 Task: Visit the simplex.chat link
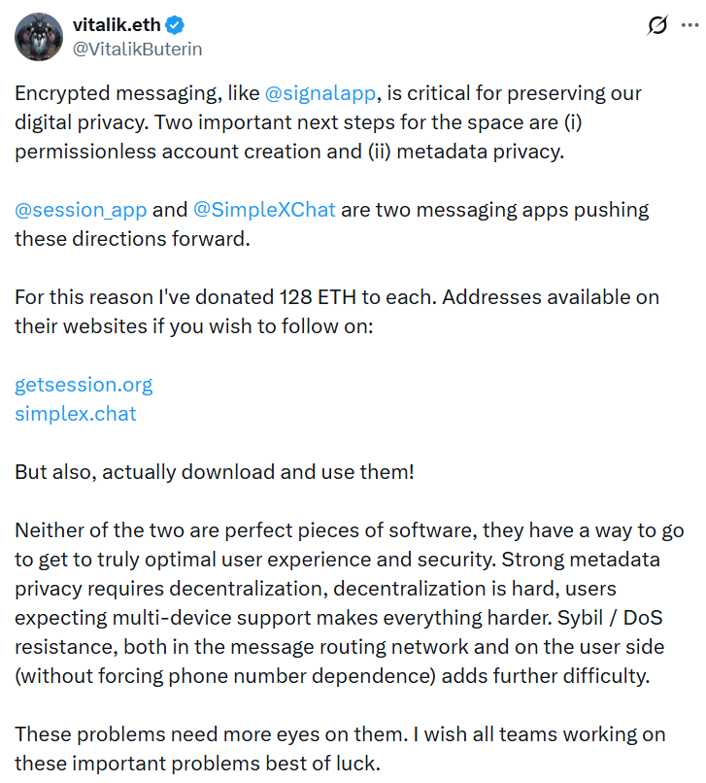click(x=75, y=414)
